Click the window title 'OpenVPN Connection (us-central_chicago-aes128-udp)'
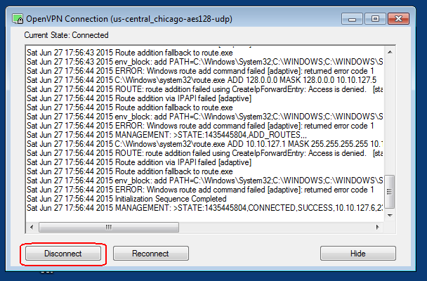The image size is (427, 281). coord(129,19)
